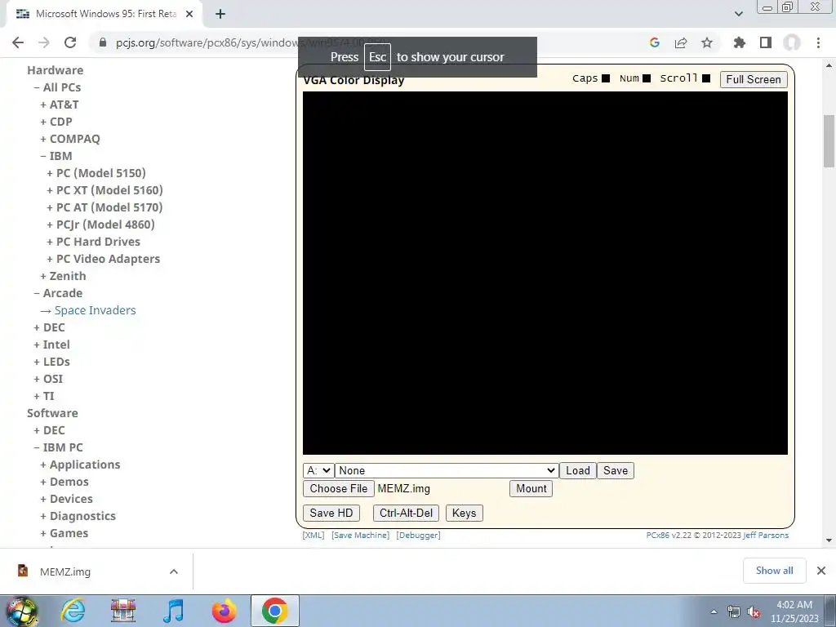Switch to Chrome on the taskbar
The image size is (836, 627).
coord(274,611)
